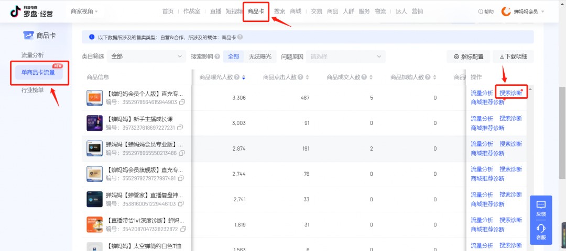Copy product ID 3538160051229446103 via copy icon

181,204
